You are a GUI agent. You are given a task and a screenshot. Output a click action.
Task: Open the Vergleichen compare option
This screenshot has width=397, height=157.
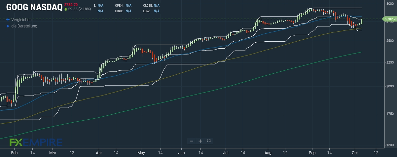pyautogui.click(x=20, y=20)
